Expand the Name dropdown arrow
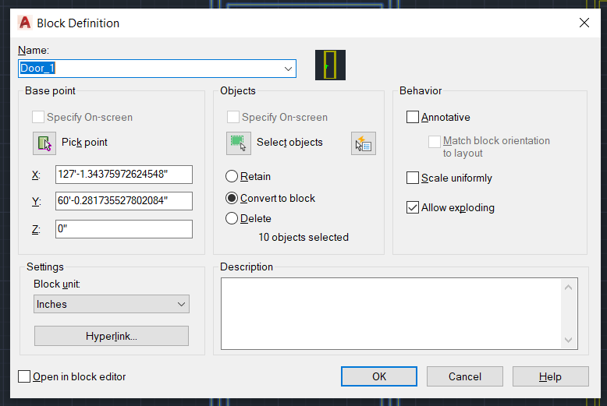This screenshot has height=406, width=607. (x=288, y=69)
